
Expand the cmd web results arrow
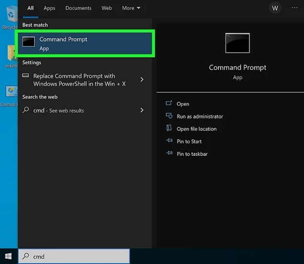click(142, 110)
